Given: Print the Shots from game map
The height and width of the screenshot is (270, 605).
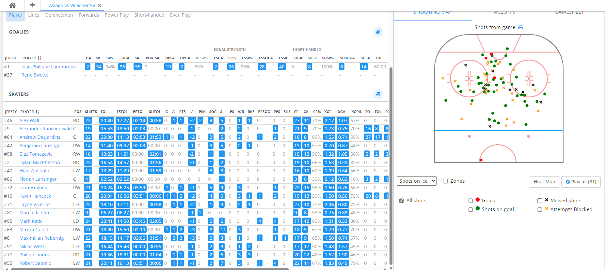Looking at the screenshot, I should point(521,27).
